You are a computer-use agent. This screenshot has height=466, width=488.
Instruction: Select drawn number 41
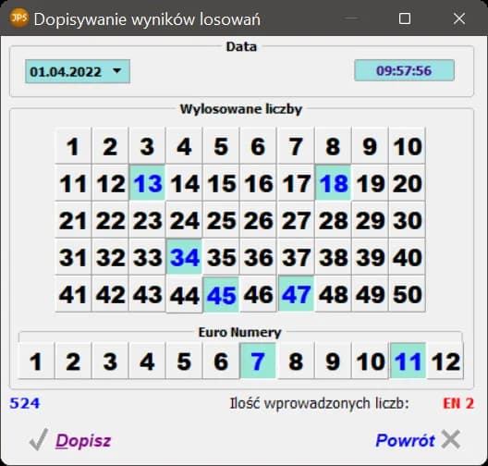pos(73,294)
